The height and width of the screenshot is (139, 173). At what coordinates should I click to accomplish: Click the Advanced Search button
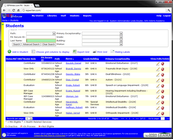coord(31,44)
